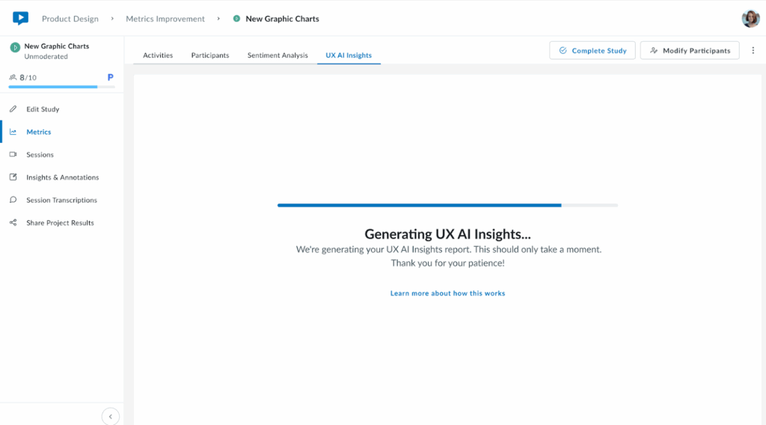This screenshot has height=425, width=766.
Task: Click the Generating UX AI Insights progress bar
Action: pos(447,205)
